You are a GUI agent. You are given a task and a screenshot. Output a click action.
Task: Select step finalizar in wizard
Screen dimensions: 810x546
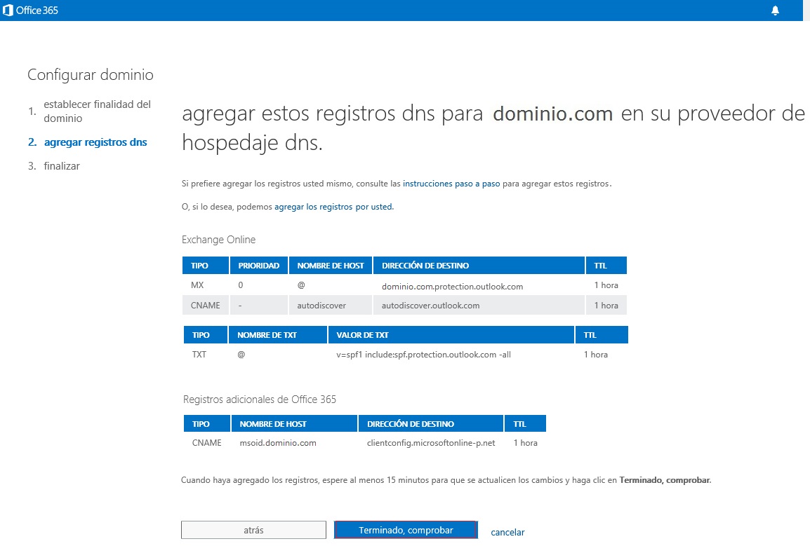62,166
